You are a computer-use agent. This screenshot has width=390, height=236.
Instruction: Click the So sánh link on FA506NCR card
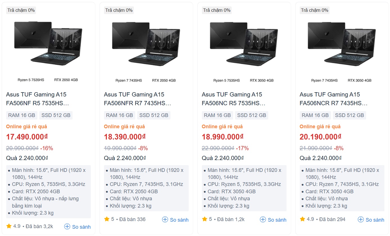click(x=376, y=220)
